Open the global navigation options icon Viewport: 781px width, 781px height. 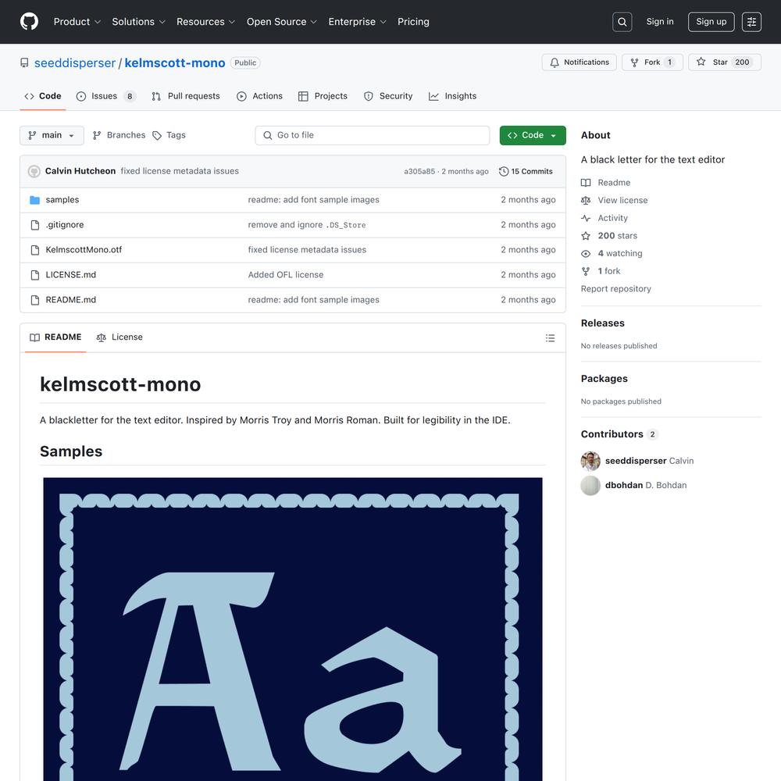pos(751,22)
